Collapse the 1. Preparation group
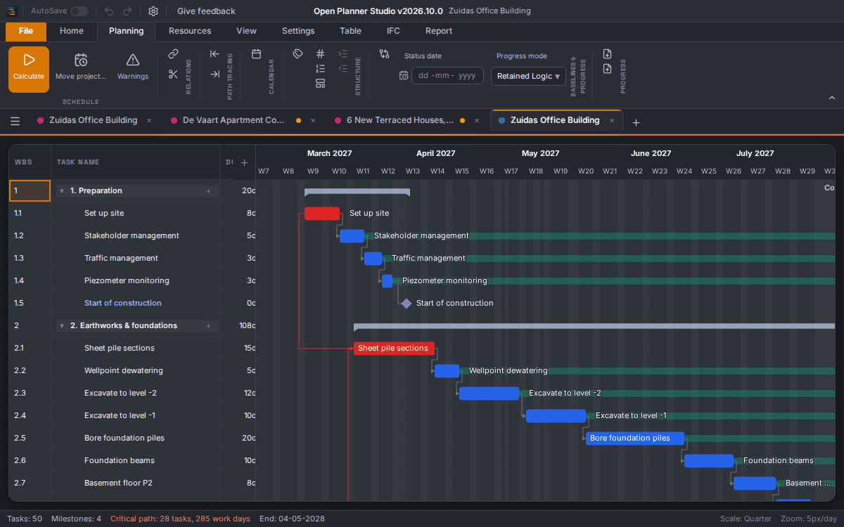844x527 pixels. coord(62,191)
